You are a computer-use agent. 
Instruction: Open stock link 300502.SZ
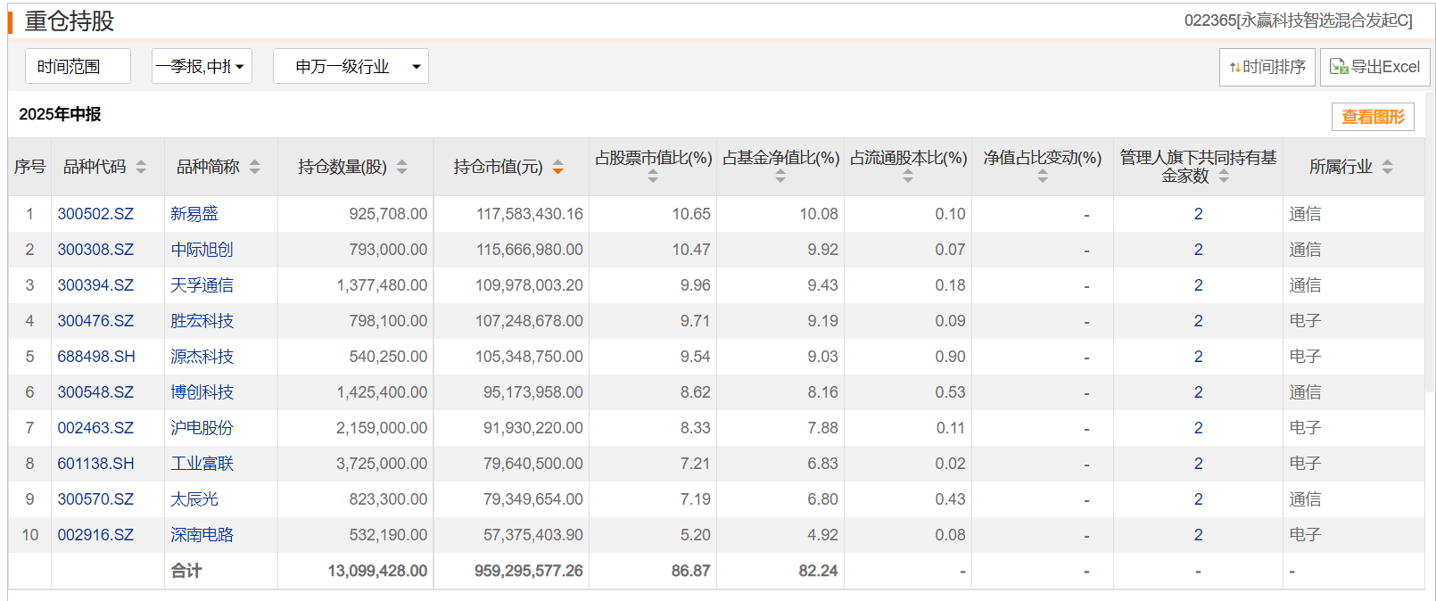coord(95,214)
